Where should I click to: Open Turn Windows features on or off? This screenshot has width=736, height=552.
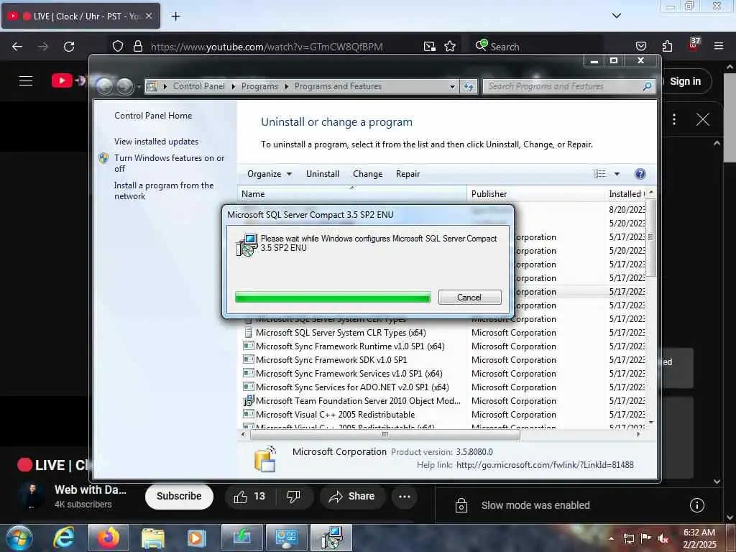pos(170,163)
